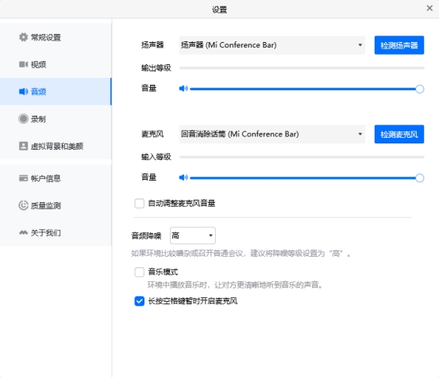Enable 自动调整麦克风音量 checkbox
This screenshot has height=378, width=439.
click(139, 204)
